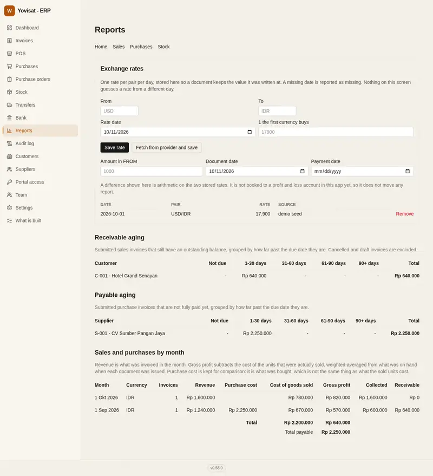Open the Document date calendar picker
Viewport: 433px width, 476px height.
click(x=302, y=171)
